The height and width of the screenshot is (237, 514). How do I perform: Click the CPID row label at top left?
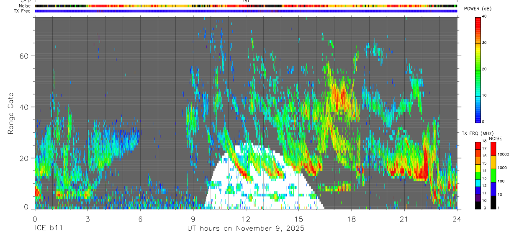click(25, 1)
